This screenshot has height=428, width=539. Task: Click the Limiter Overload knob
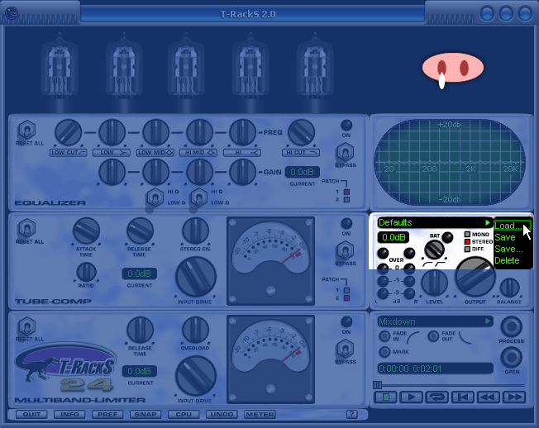pos(195,330)
